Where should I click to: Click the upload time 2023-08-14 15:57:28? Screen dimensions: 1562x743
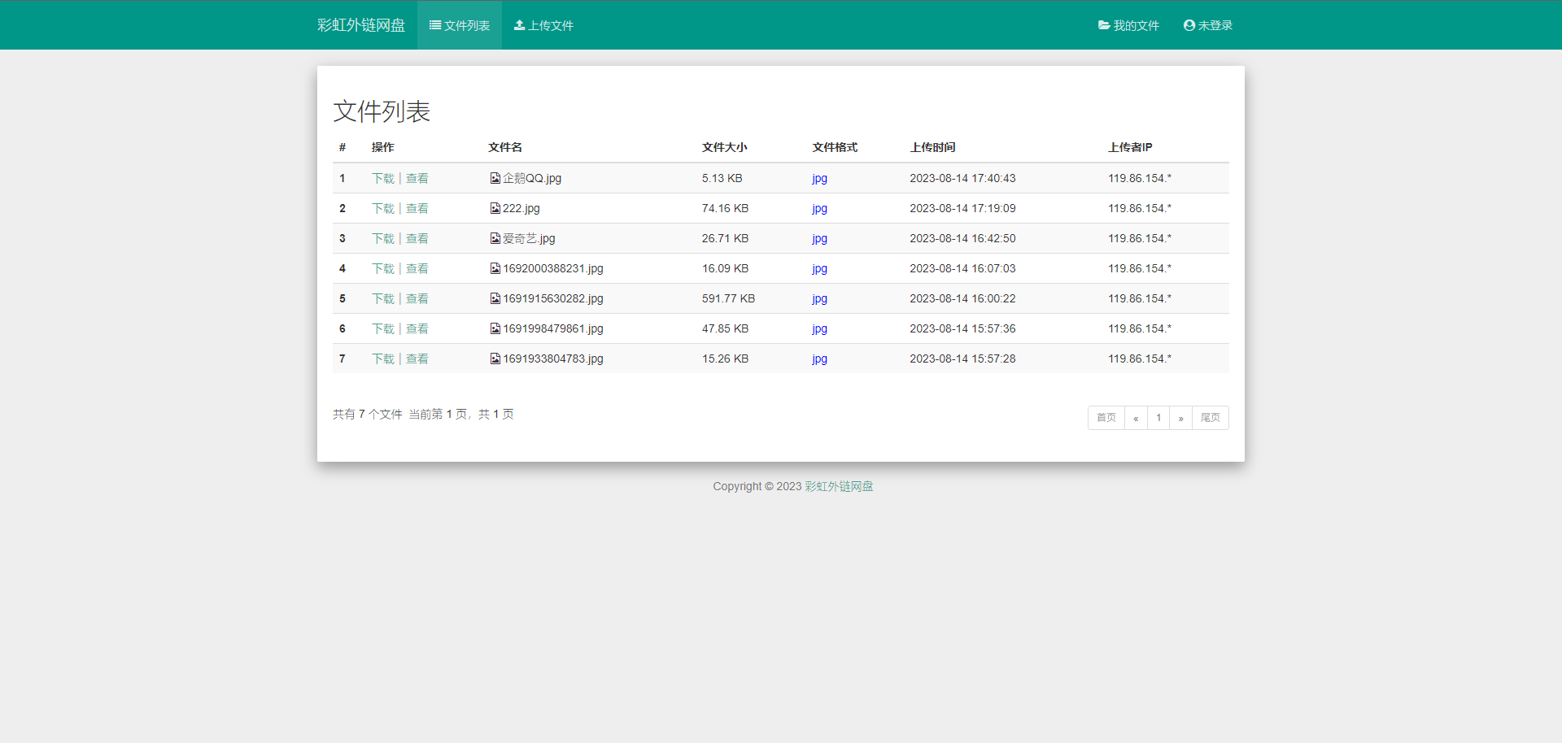(962, 358)
